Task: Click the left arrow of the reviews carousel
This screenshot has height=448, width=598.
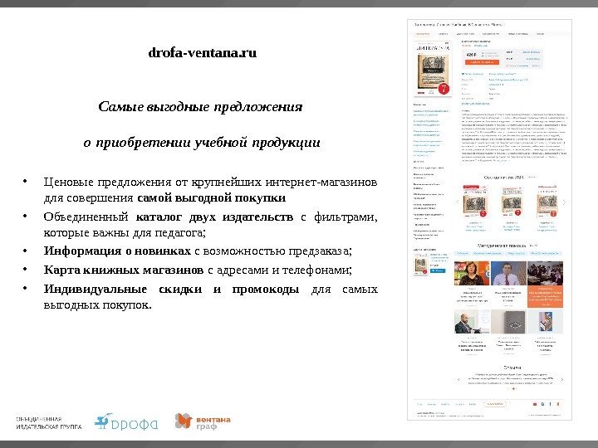Action: coord(458,379)
